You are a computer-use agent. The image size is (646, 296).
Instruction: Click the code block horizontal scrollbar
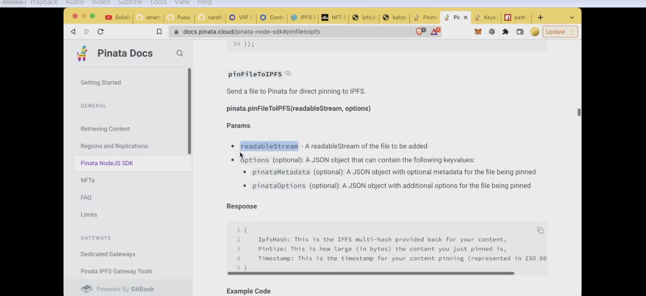tap(371, 273)
